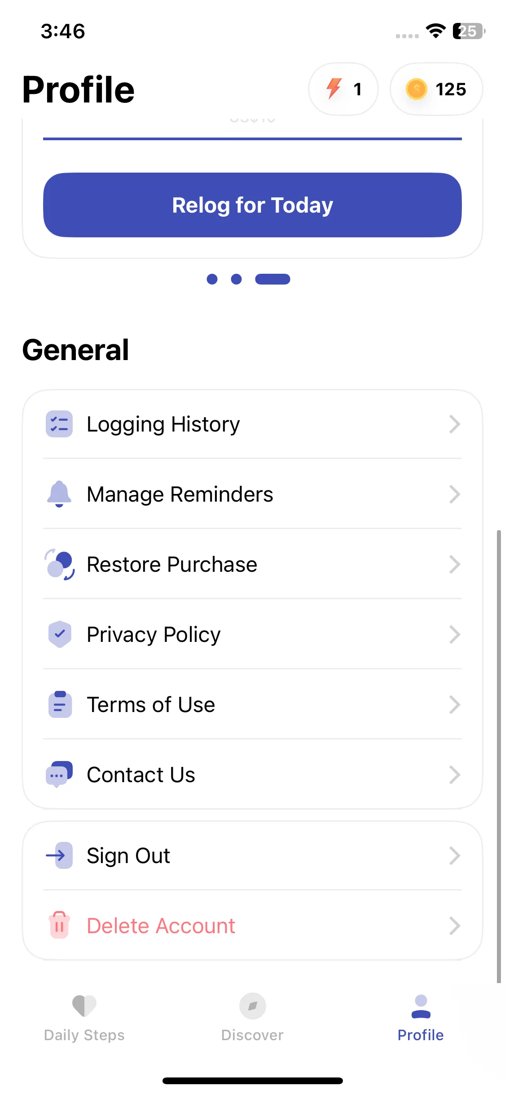Screen dimensions: 505x1095
Task: Tap the Delete Account trash icon
Action: point(59,926)
